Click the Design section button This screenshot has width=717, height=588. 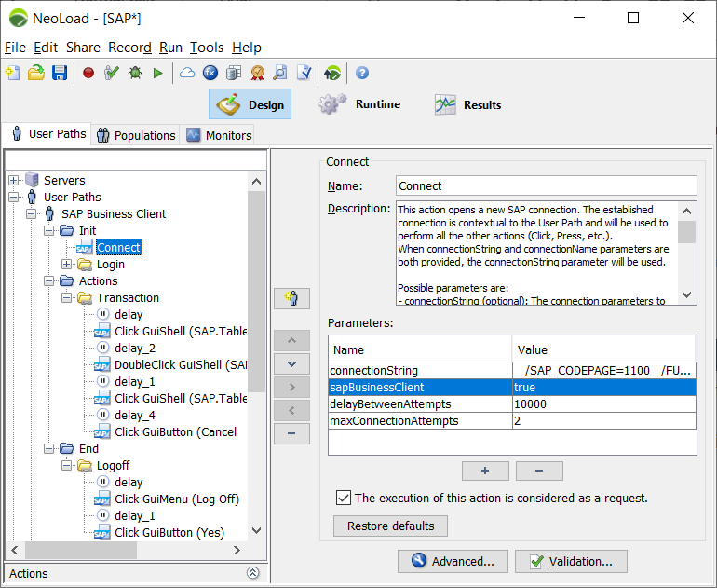[x=250, y=104]
